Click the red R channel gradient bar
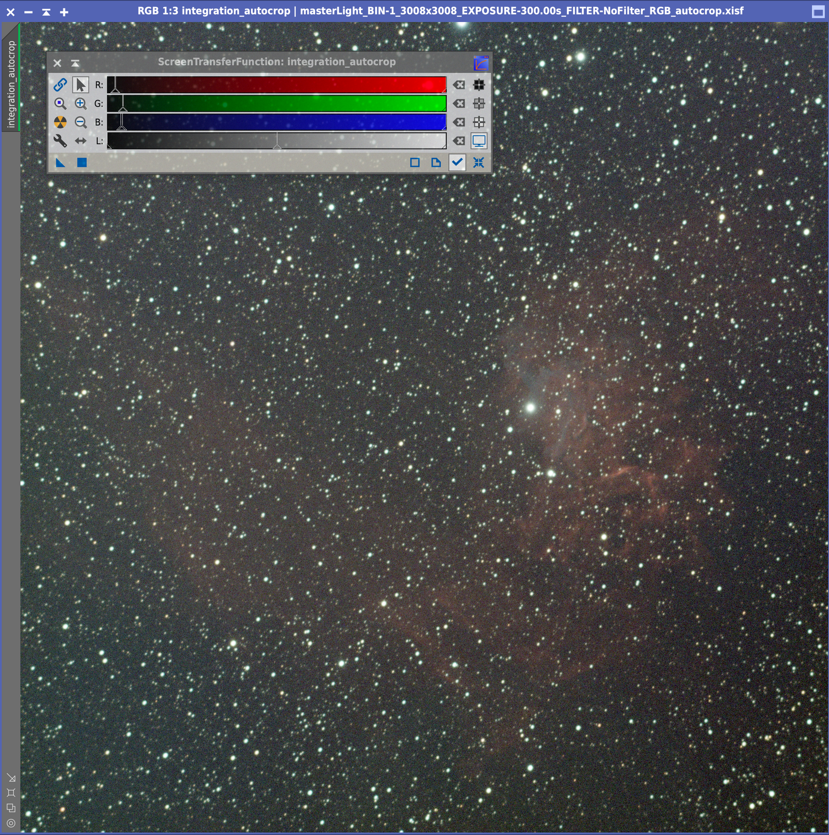This screenshot has width=829, height=835. click(276, 84)
